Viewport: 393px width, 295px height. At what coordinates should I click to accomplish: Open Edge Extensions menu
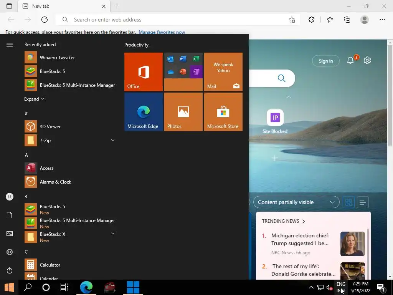point(311,20)
